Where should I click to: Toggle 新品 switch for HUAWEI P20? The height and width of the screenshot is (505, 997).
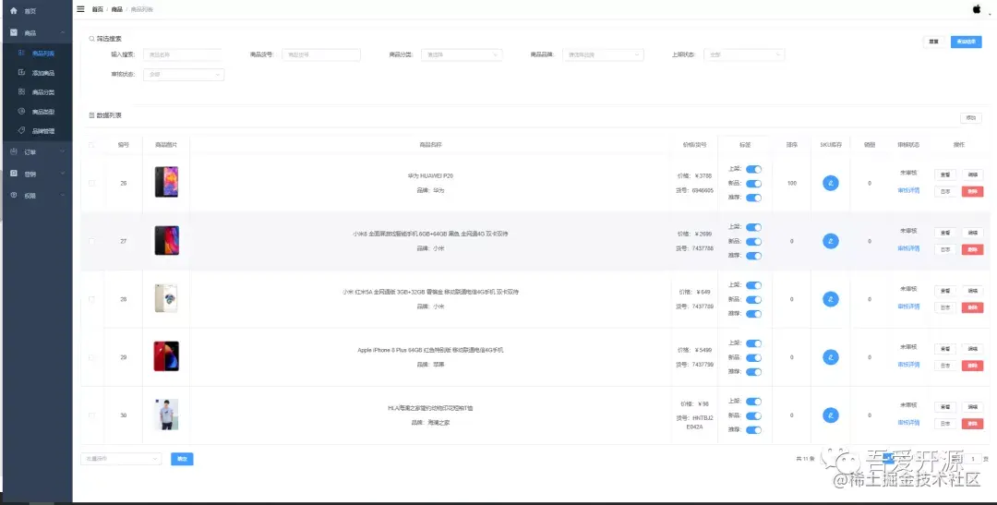click(753, 183)
